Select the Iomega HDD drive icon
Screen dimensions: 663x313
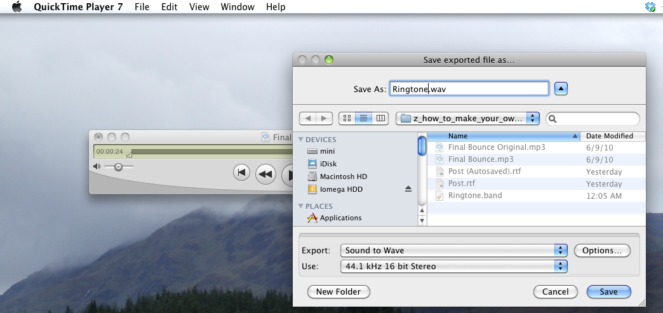point(312,189)
